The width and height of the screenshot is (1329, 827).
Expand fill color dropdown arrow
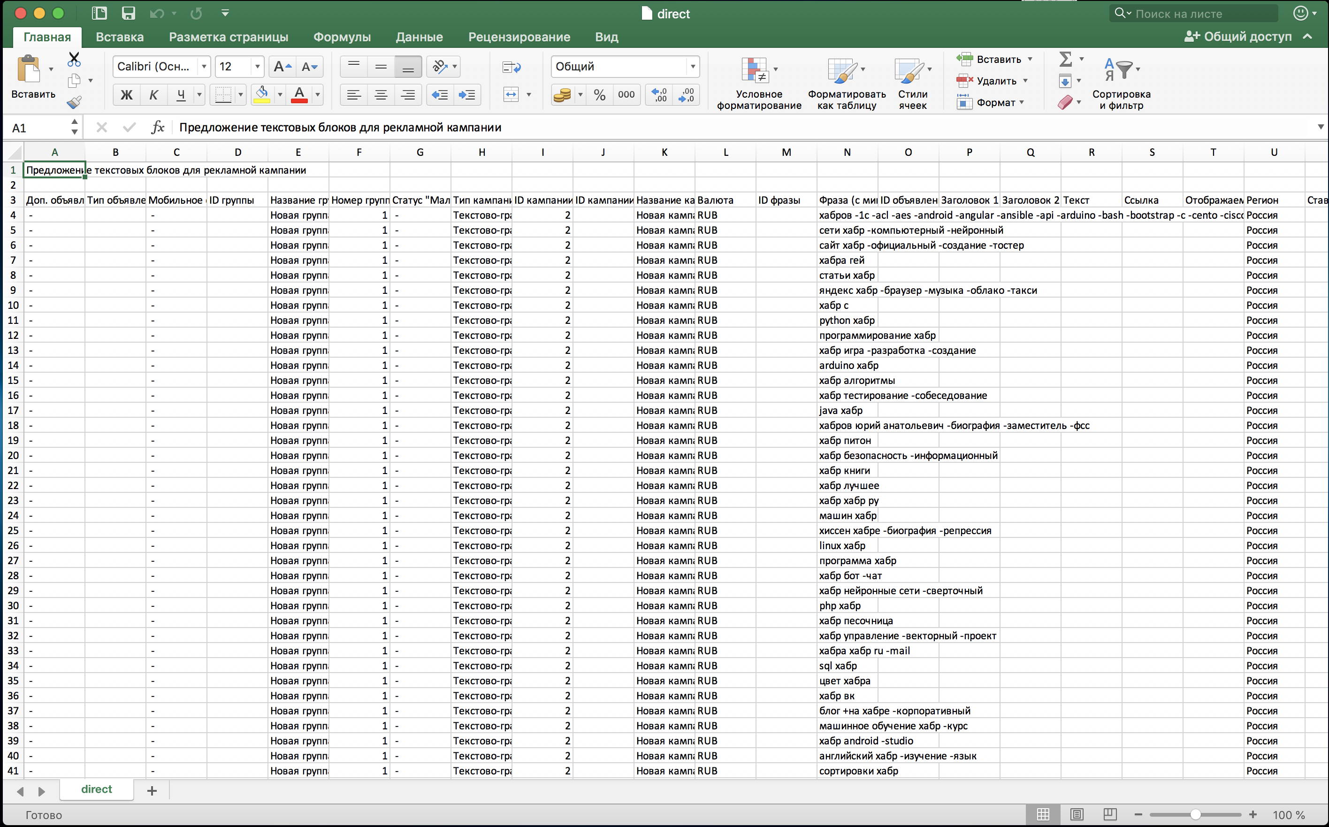tap(280, 95)
